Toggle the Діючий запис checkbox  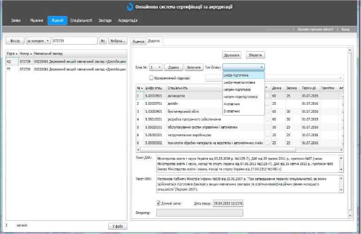[159, 203]
